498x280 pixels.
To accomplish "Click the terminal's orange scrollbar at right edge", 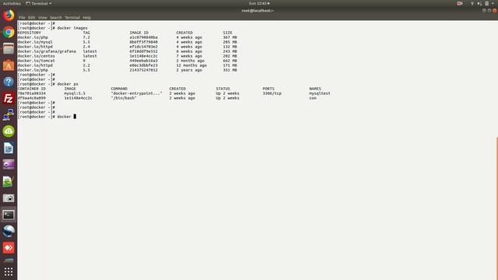I will click(x=496, y=208).
